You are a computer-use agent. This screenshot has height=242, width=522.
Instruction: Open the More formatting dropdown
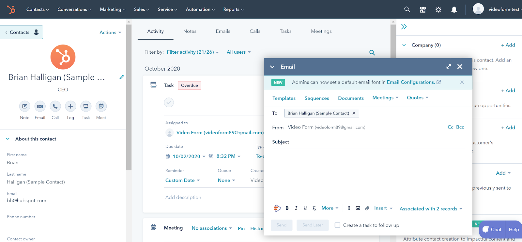[x=330, y=208]
